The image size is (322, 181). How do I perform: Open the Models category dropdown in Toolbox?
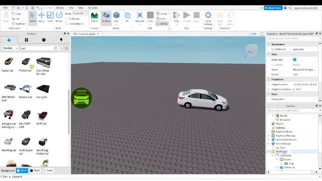[x=10, y=48]
